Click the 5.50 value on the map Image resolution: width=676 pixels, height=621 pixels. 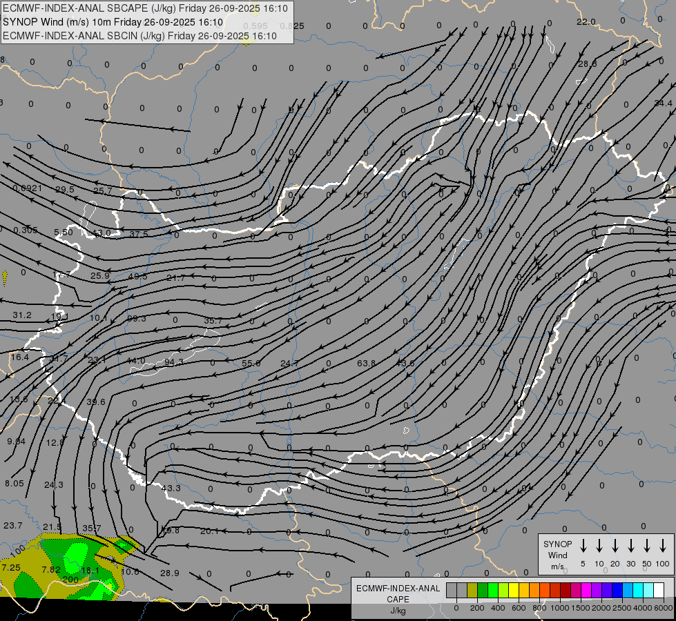point(64,233)
